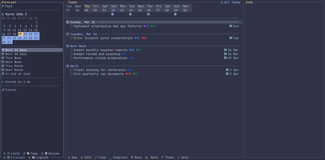Click calendar icon beside Tuesday, Mar 24

[x=68, y=34]
